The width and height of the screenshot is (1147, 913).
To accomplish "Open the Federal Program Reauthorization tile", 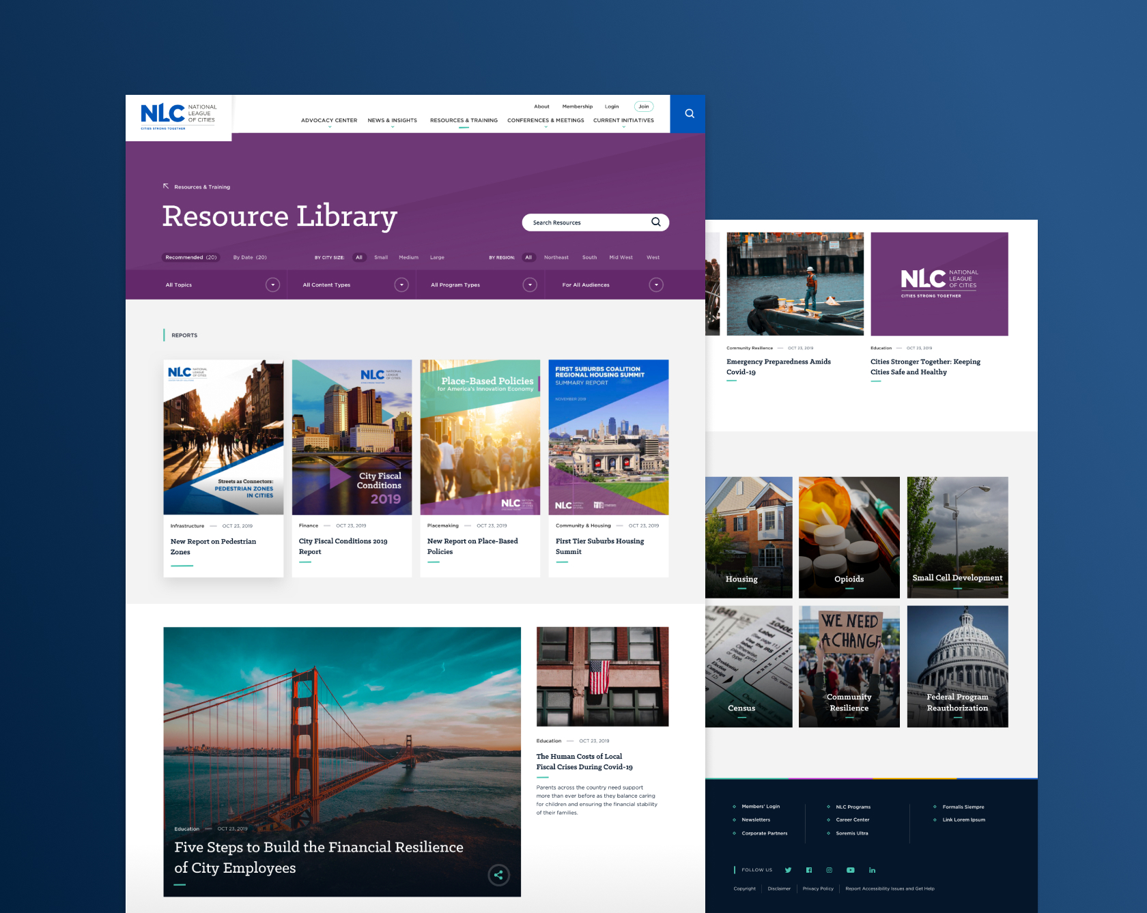I will (958, 667).
